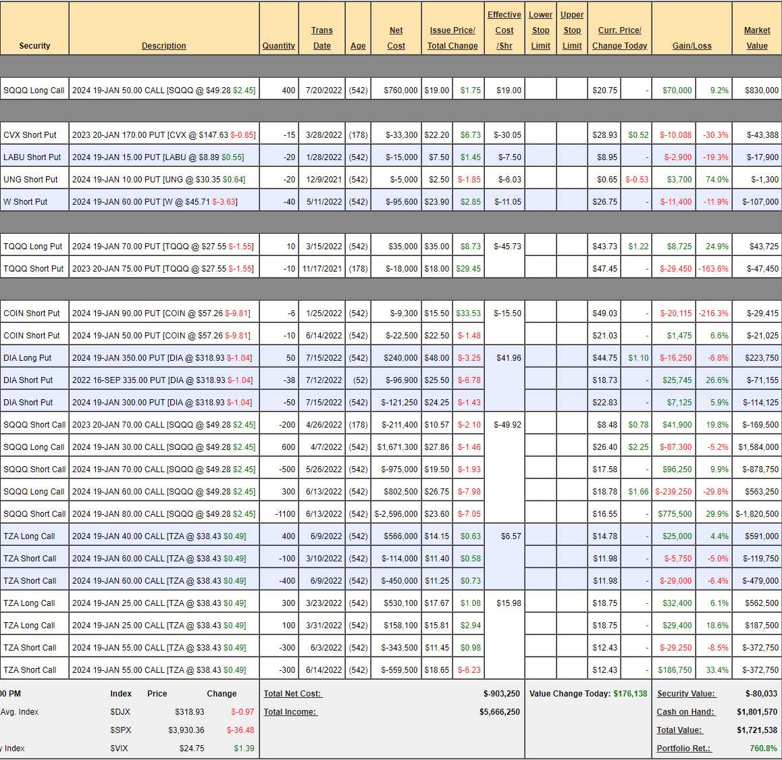Click the 760.8% portfolio return value
Screen dimensions: 782x760
[763, 749]
